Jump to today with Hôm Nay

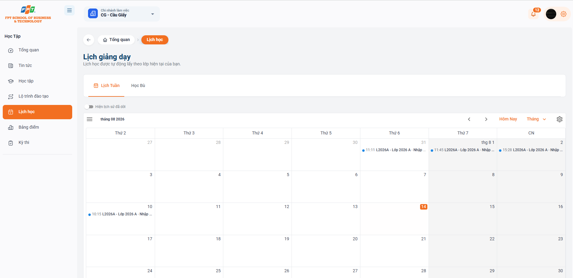point(508,119)
